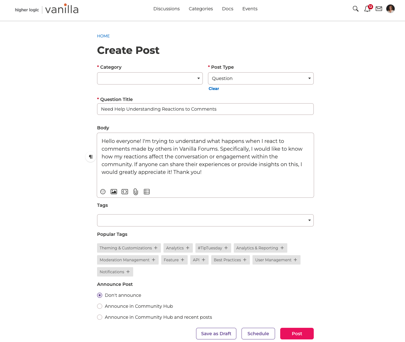This screenshot has height=342, width=405.
Task: Go to Discussions in the top menu
Action: coord(166,9)
